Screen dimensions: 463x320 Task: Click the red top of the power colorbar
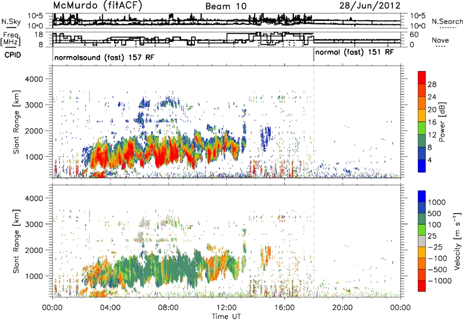click(422, 78)
